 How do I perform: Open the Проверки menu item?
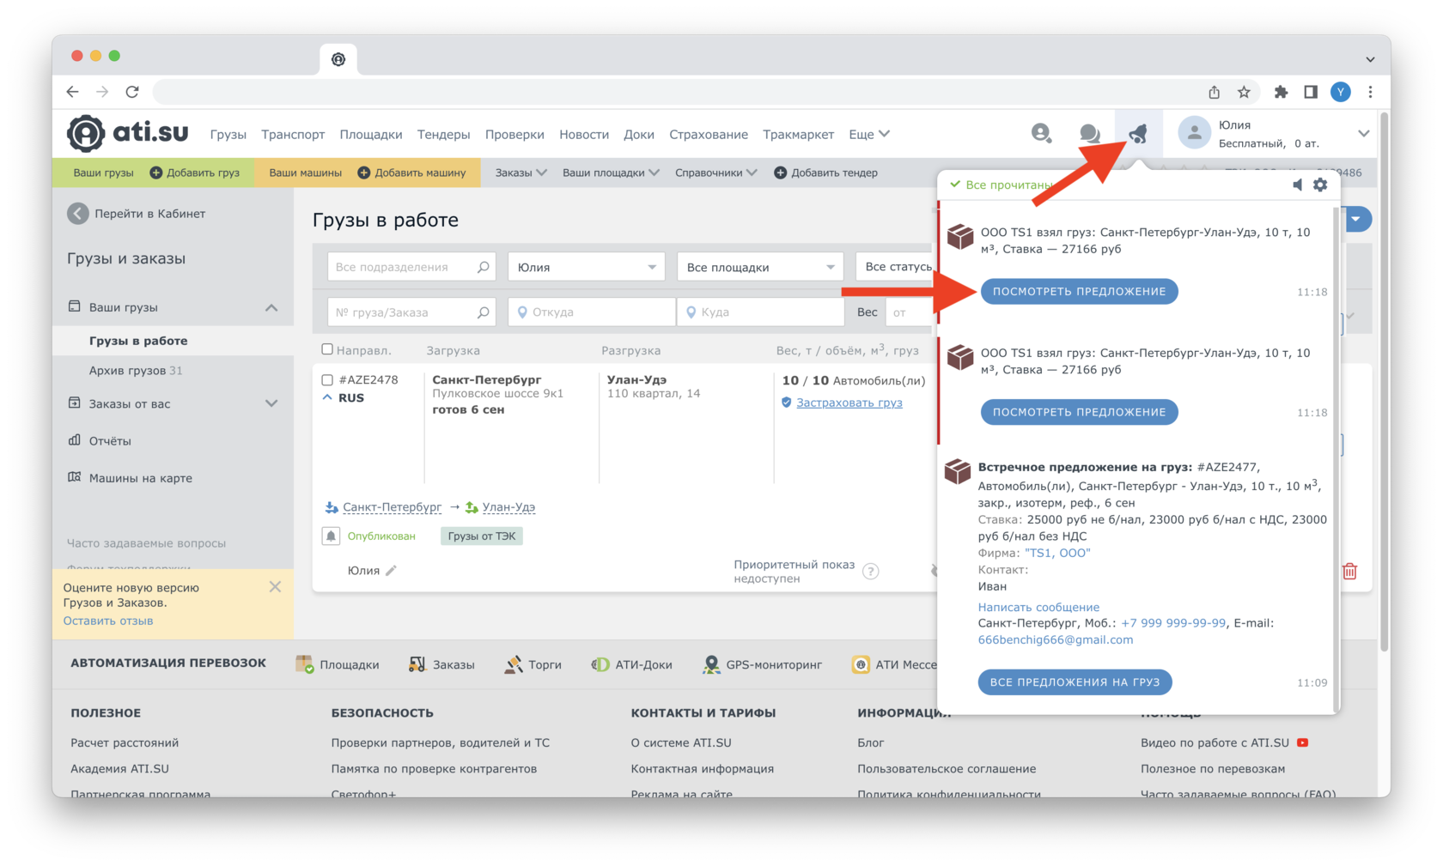[514, 134]
